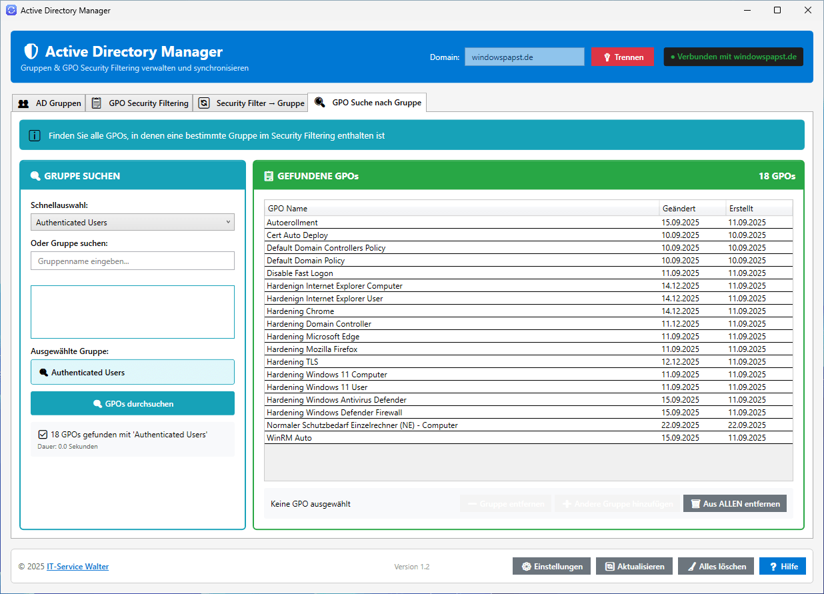Click the broom icon on Alles löschen
This screenshot has width=824, height=594.
tap(691, 567)
